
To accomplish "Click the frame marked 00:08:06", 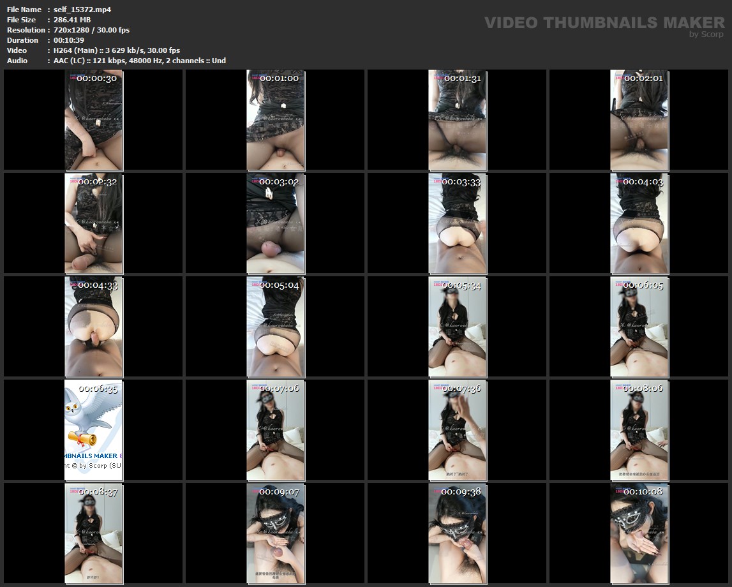I will [639, 430].
